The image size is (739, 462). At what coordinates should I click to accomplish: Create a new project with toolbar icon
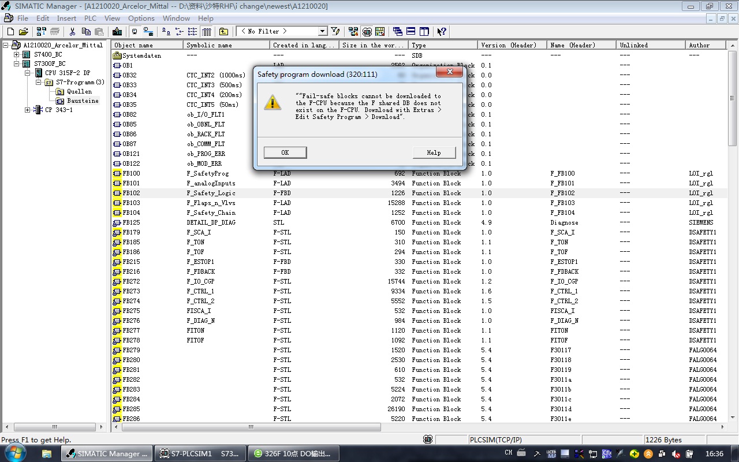10,31
